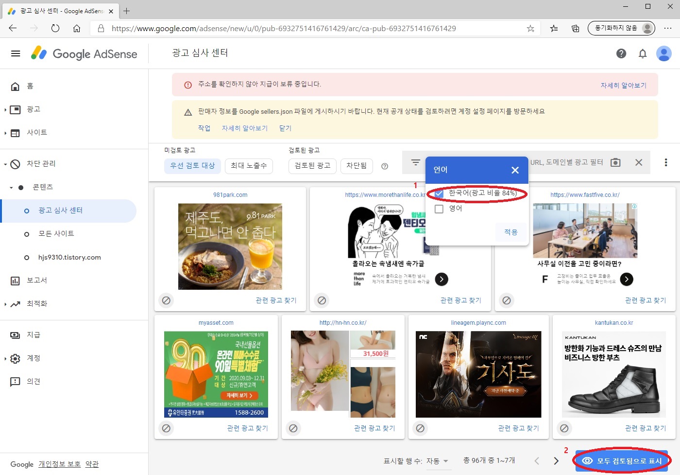Click the camera image search icon
This screenshot has width=680, height=475.
(x=615, y=162)
